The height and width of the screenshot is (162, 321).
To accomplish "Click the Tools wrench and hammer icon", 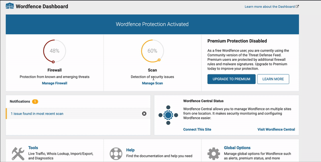I will point(18,153).
